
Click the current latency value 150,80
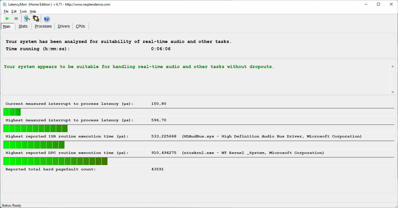coord(159,104)
